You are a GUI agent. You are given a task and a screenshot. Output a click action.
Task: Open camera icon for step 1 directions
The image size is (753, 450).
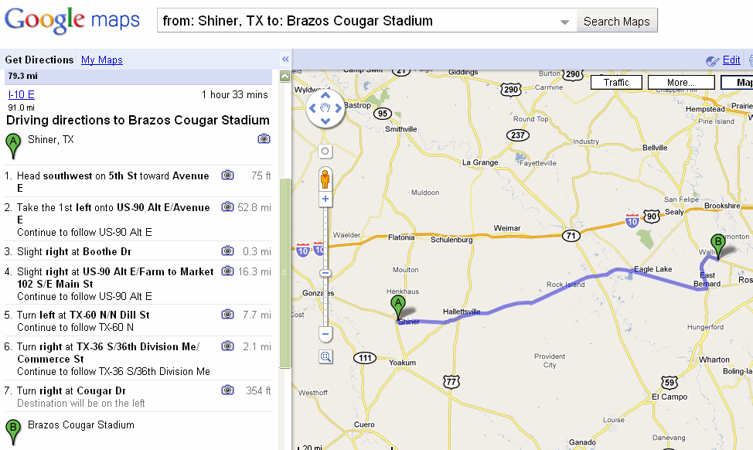click(x=227, y=176)
